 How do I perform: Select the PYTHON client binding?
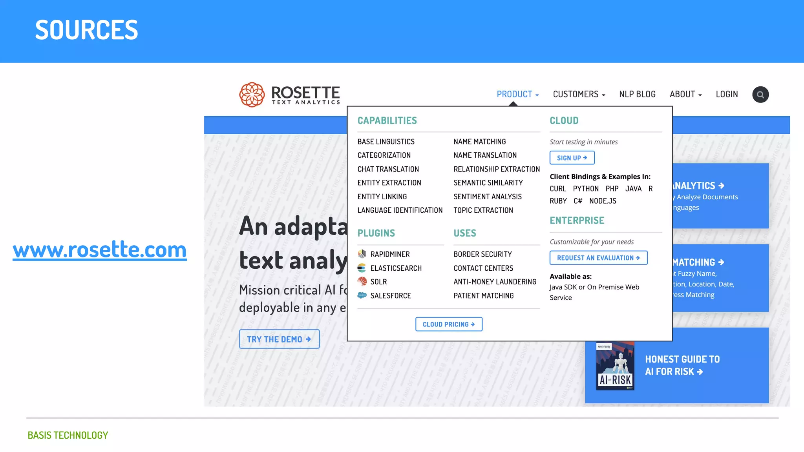tap(586, 189)
